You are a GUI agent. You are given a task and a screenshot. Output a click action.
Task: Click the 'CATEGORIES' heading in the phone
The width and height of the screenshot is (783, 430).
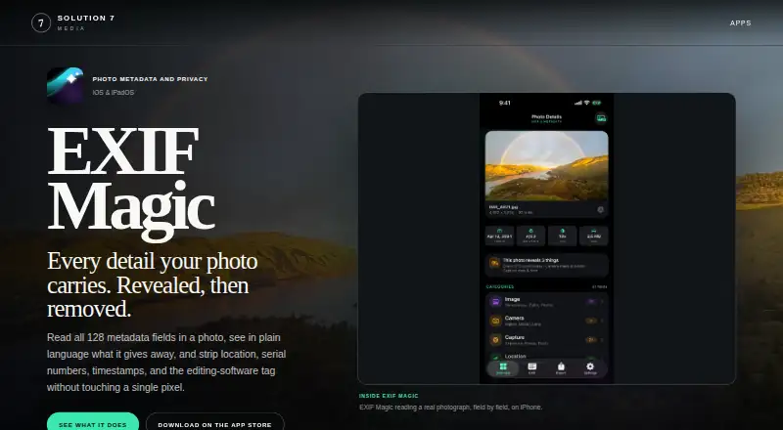click(500, 287)
